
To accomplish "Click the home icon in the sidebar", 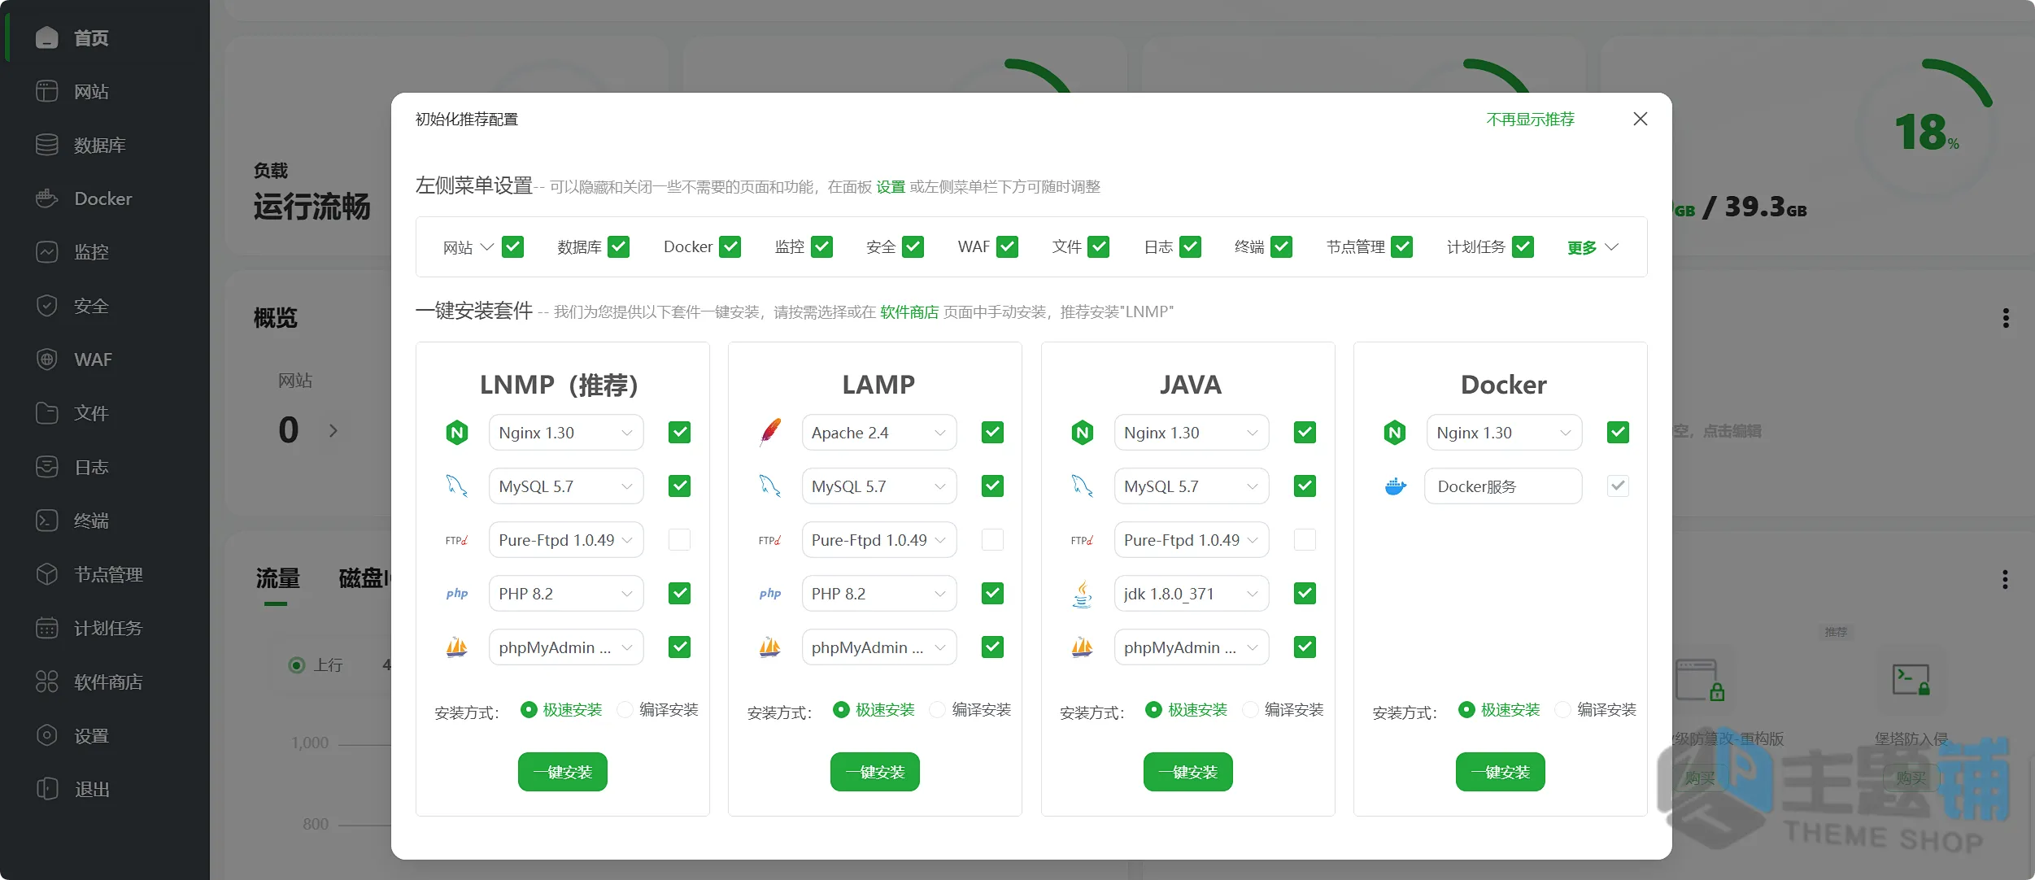I will [47, 37].
